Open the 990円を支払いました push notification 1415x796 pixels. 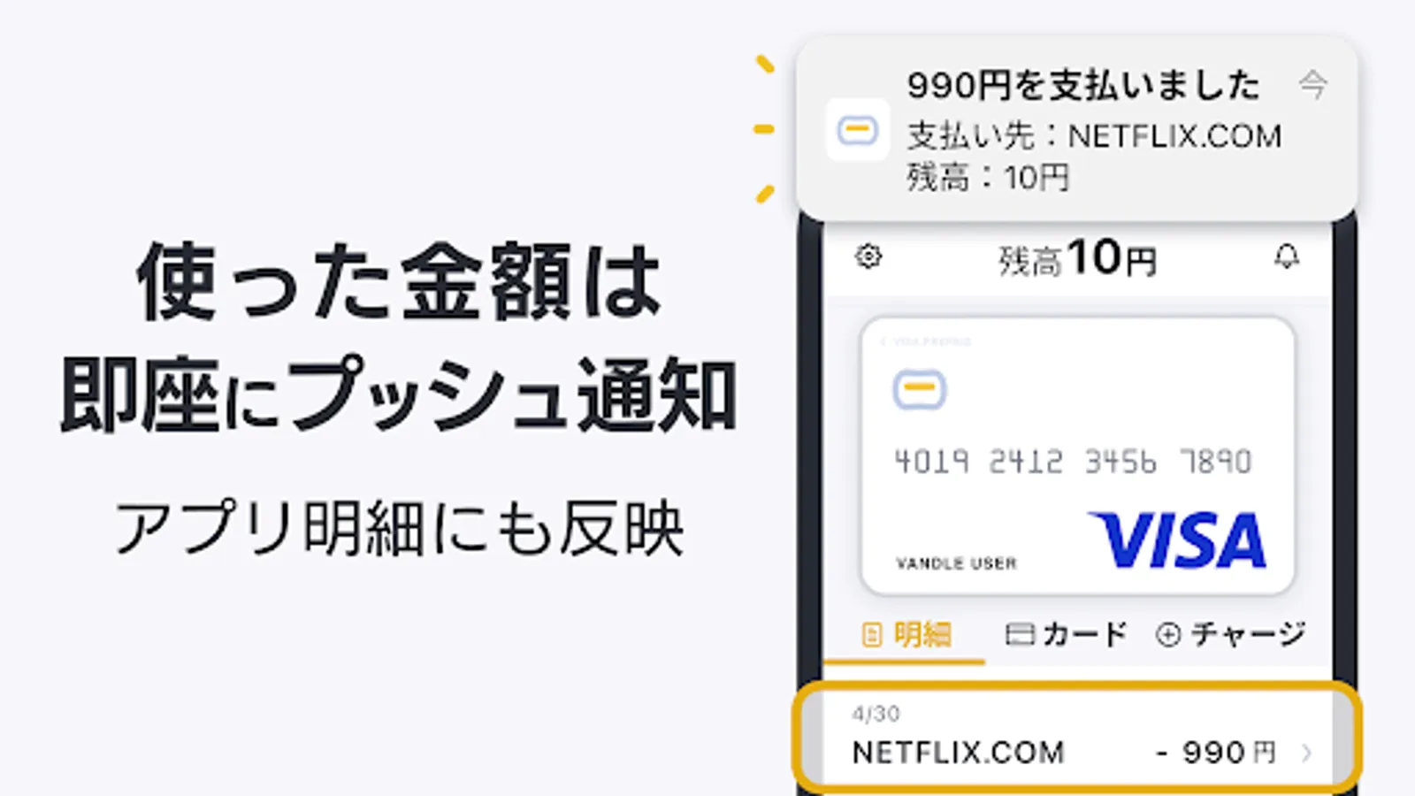pyautogui.click(x=1077, y=129)
